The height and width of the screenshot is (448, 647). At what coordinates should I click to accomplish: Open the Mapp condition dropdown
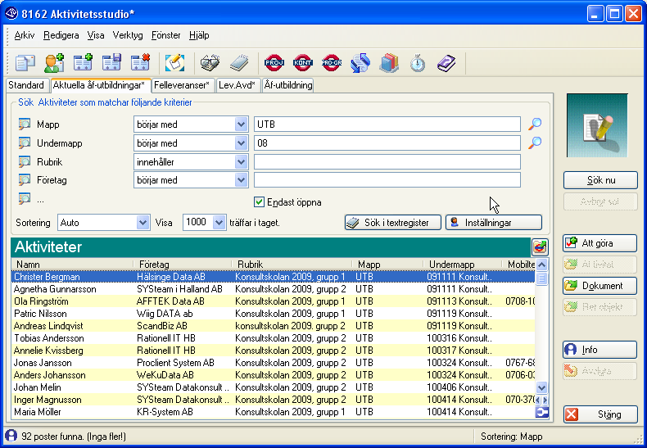[x=241, y=124]
